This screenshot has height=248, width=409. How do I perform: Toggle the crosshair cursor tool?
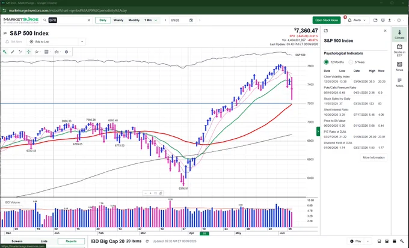(28, 52)
